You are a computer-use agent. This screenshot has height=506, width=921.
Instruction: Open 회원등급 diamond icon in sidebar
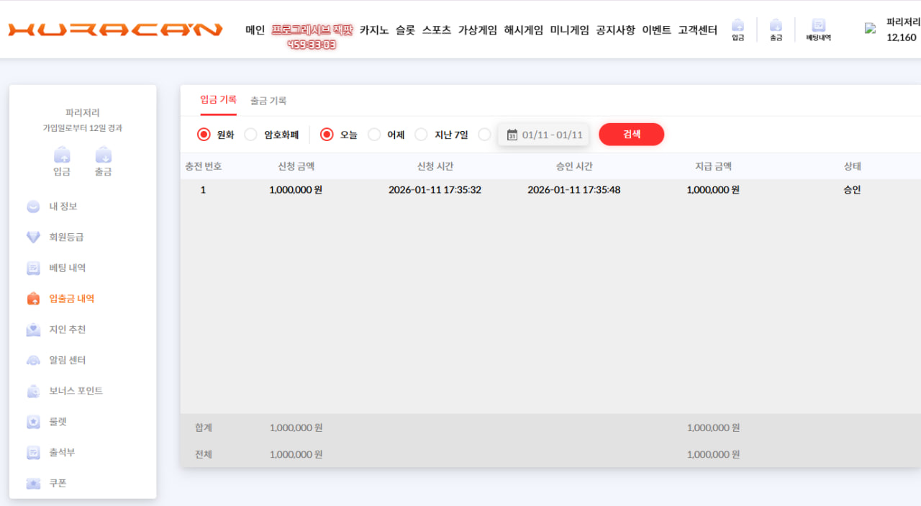[33, 238]
